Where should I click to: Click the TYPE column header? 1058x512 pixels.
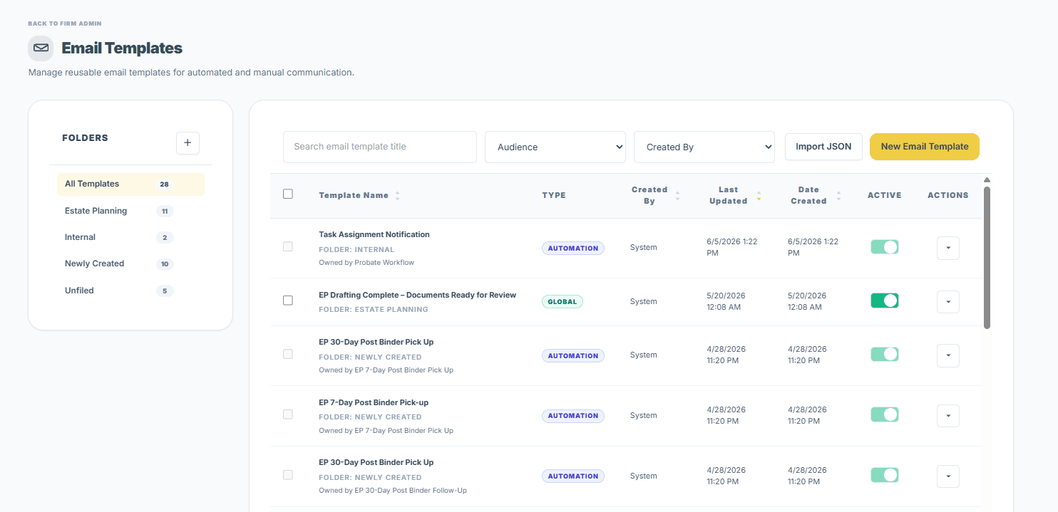[x=554, y=195]
